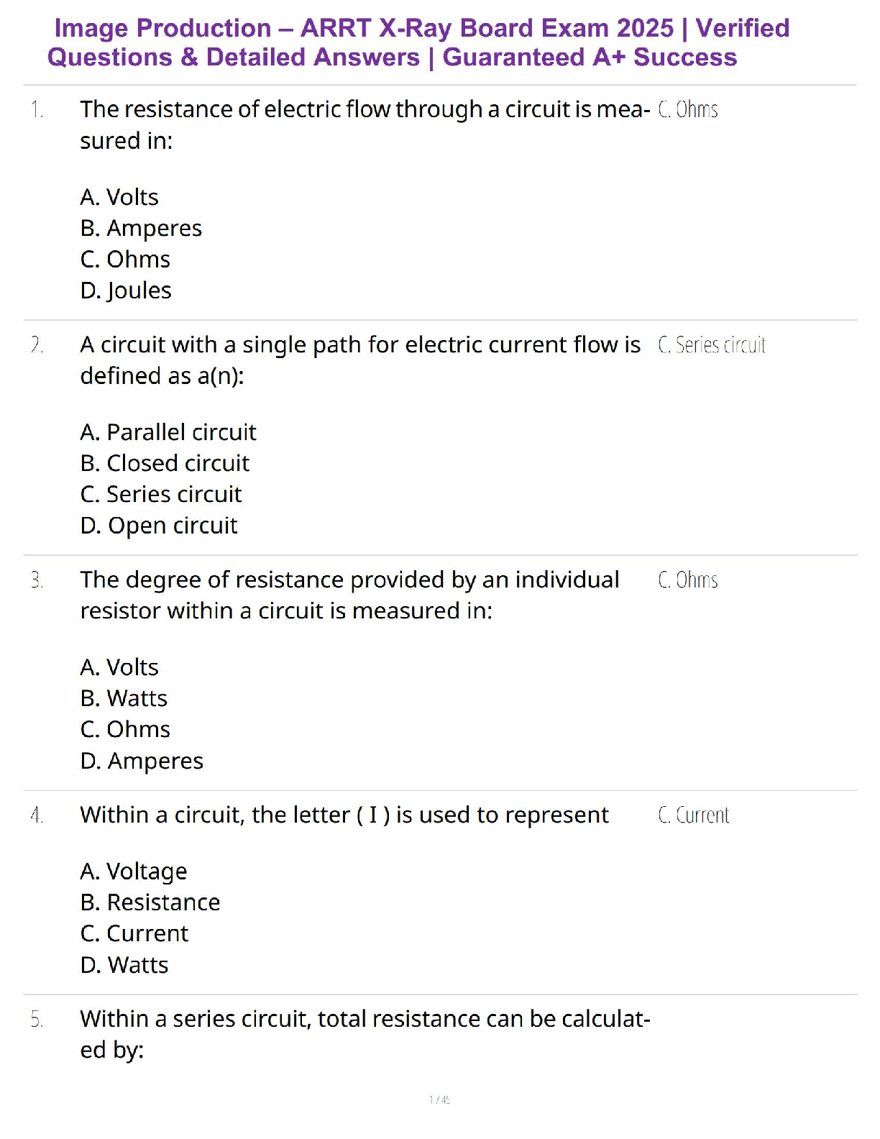Pick 'C. Series circuit' in question 2's option list
The image size is (880, 1139).
pyautogui.click(x=161, y=495)
